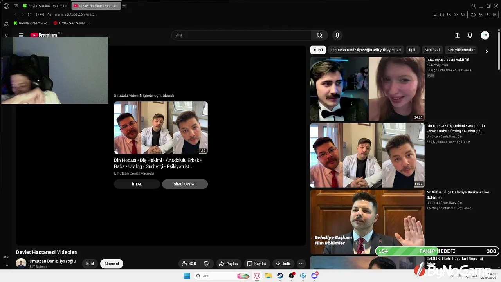Click the Windows taskbar Ara search box
501x282 pixels.
pos(222,276)
